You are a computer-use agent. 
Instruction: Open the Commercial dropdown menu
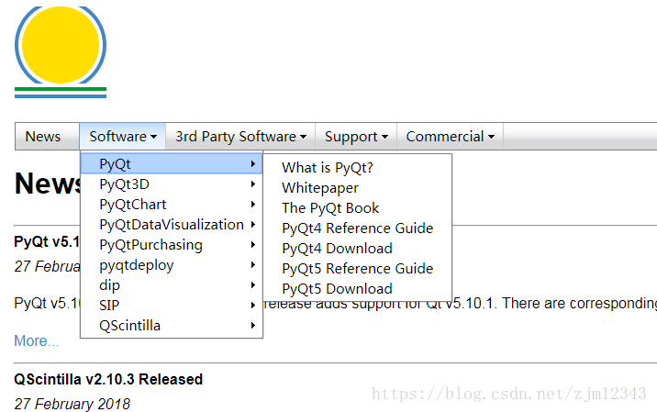click(450, 136)
